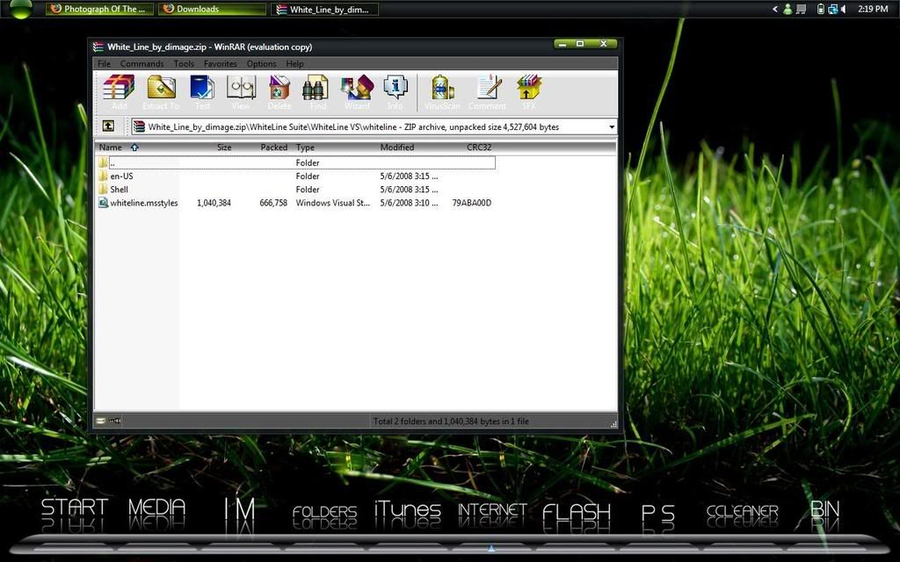The height and width of the screenshot is (562, 900).
Task: Open the View file tool
Action: [x=241, y=91]
